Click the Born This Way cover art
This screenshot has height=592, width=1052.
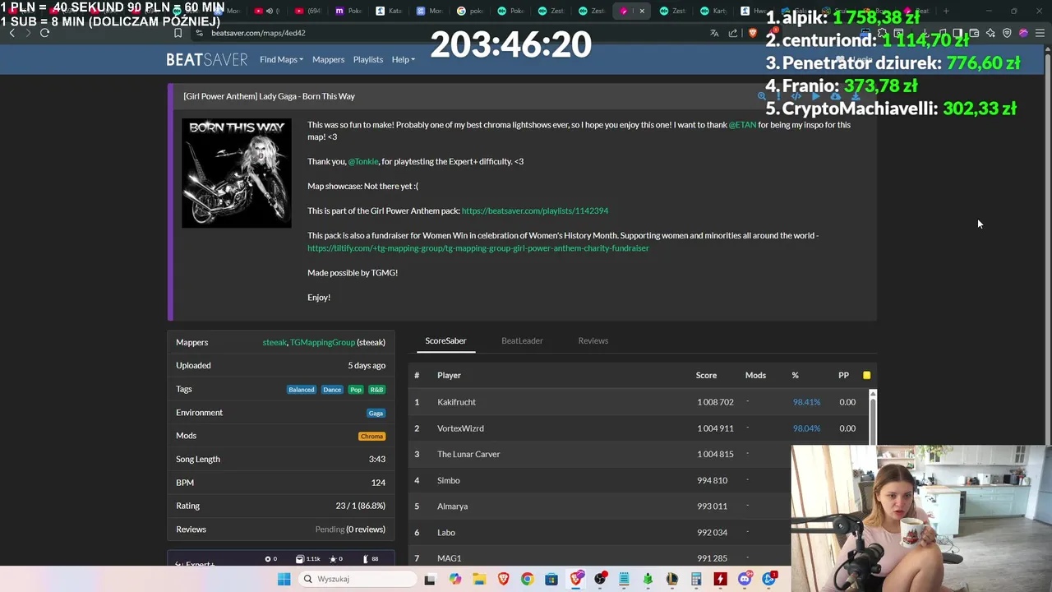pos(237,173)
